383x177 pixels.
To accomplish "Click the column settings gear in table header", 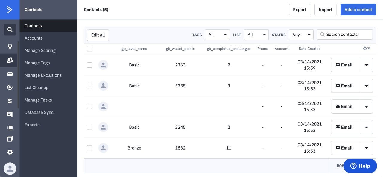I will [366, 48].
